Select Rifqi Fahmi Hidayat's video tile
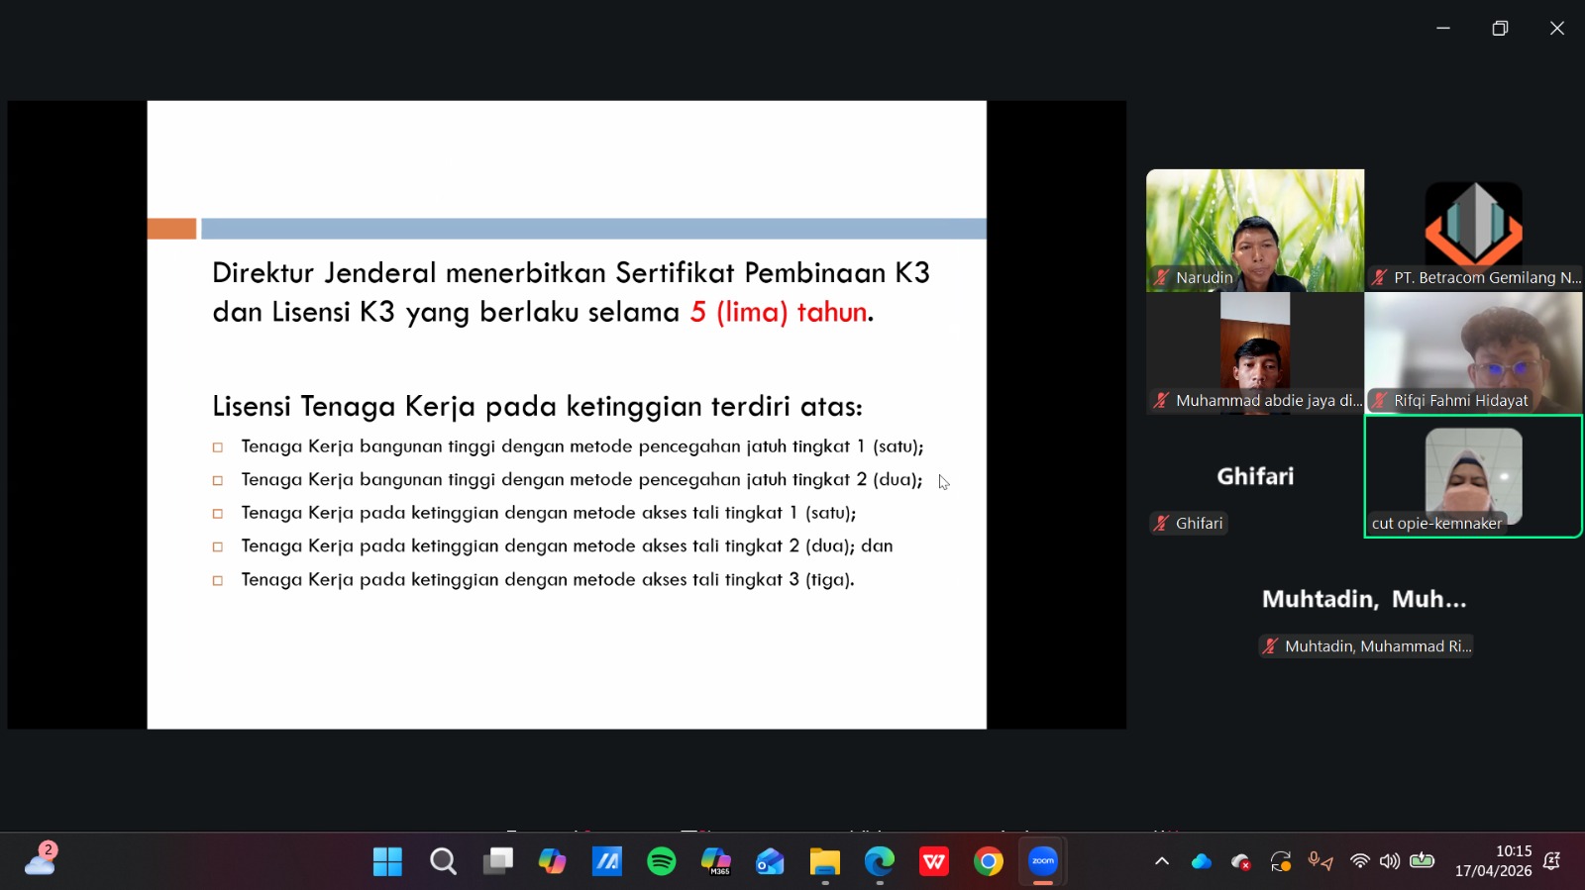Image resolution: width=1585 pixels, height=890 pixels. [1473, 352]
